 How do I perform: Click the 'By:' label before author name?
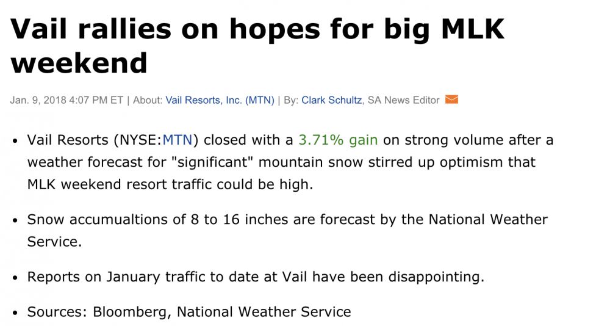[291, 100]
